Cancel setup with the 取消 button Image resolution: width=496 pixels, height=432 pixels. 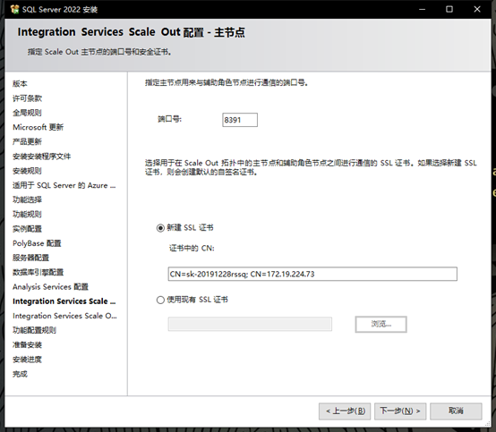click(x=456, y=411)
